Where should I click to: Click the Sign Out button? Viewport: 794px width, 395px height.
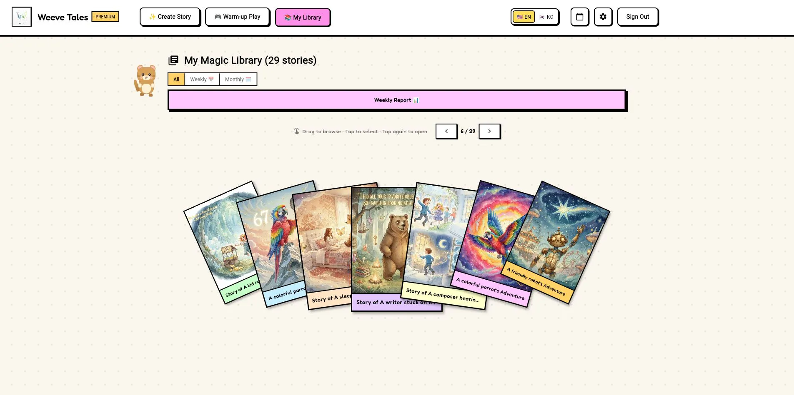click(638, 17)
